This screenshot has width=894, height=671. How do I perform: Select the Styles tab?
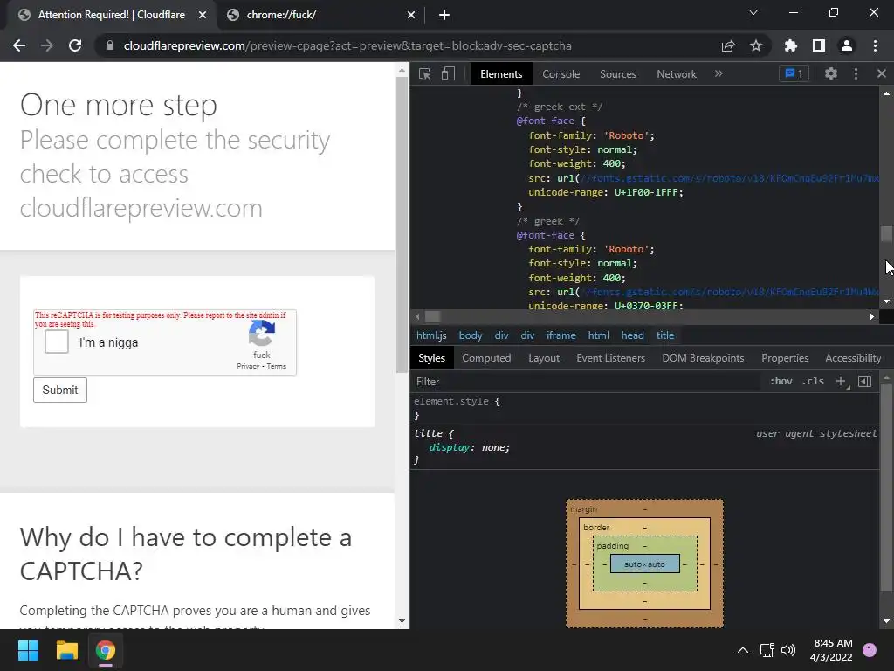[431, 358]
